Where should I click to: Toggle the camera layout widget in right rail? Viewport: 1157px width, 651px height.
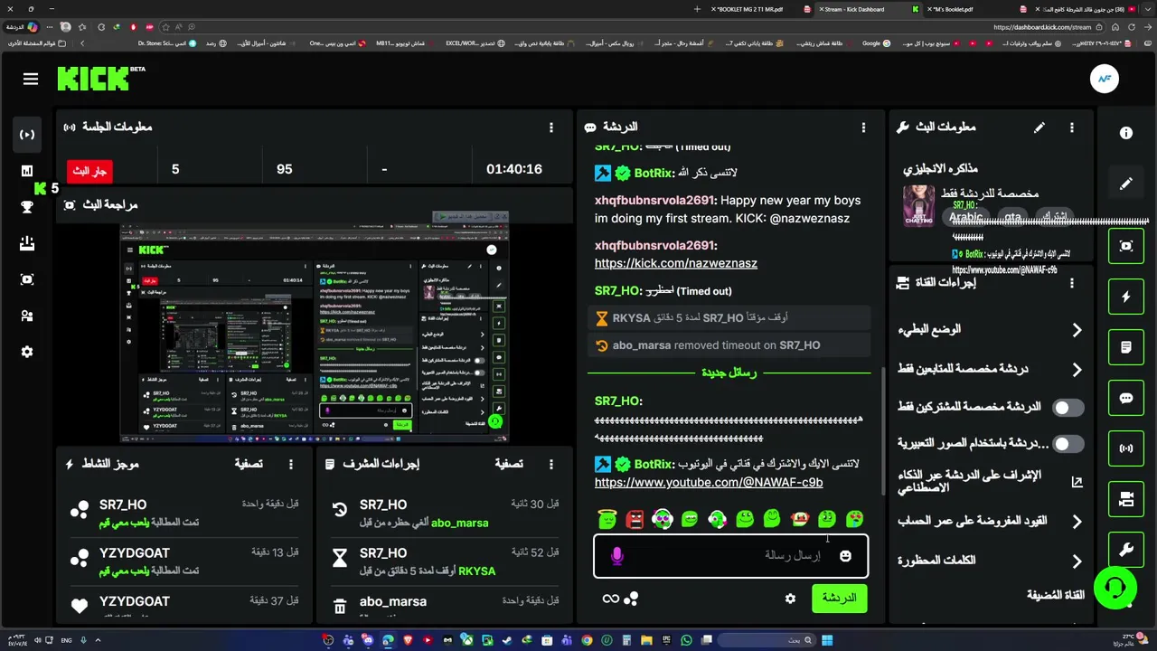tap(1126, 499)
